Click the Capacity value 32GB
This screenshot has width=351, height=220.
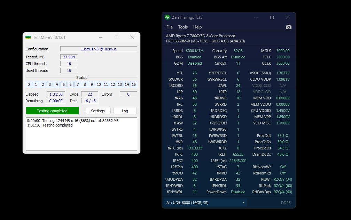click(238, 51)
